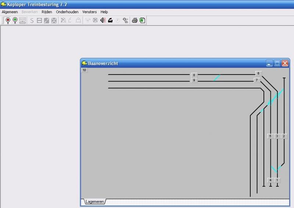
Task: Click the red stop signal icon
Action: [8, 20]
